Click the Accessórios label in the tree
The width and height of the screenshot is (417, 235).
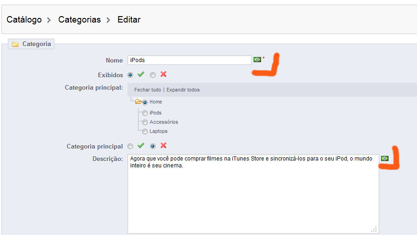point(163,122)
